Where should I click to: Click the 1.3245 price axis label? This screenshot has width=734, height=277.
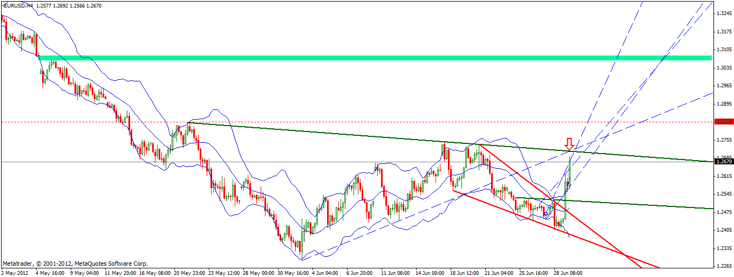pos(723,13)
